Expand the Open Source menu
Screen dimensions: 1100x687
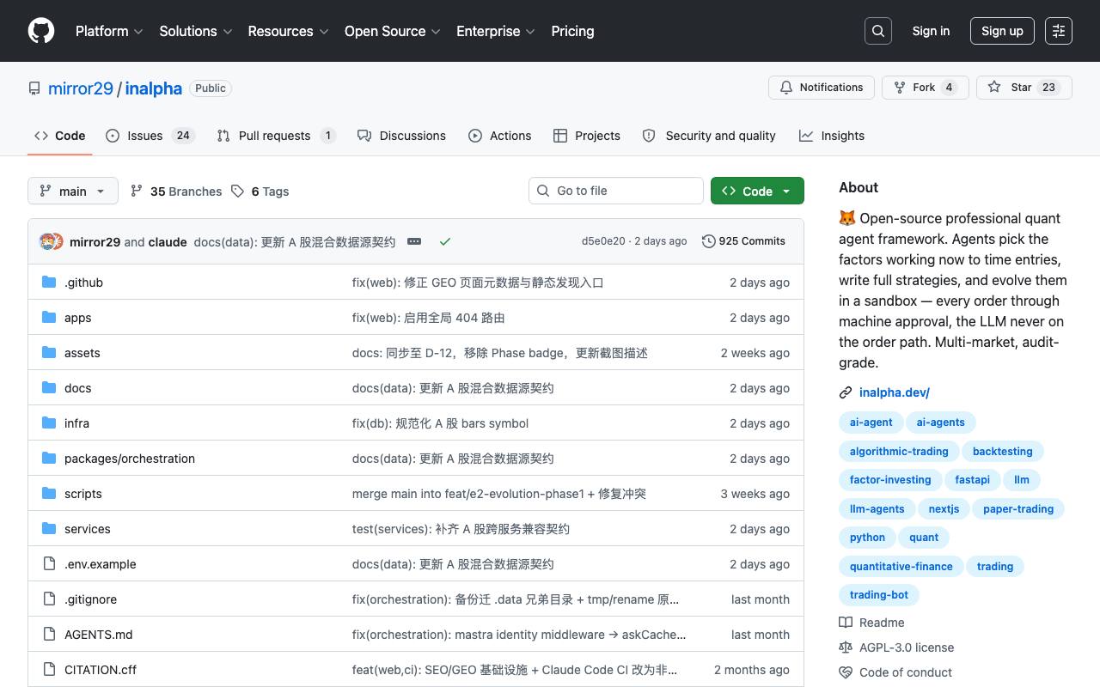point(393,31)
